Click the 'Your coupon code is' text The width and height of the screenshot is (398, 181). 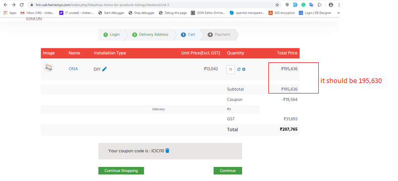129,151
